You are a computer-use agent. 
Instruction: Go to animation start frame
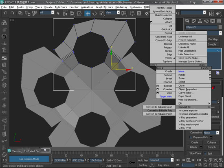pyautogui.click(x=178, y=160)
